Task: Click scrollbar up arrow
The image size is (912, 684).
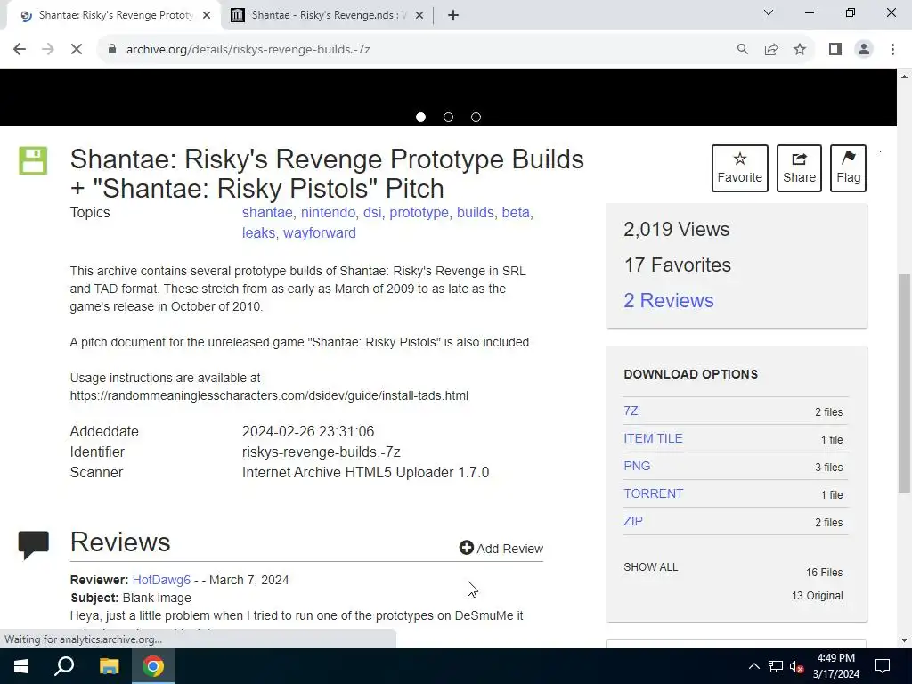Action: click(905, 77)
